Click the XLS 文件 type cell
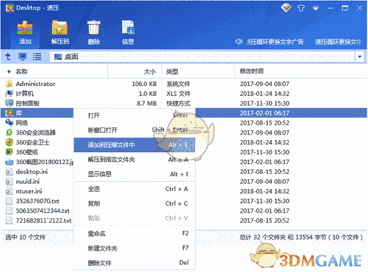 (x=178, y=94)
